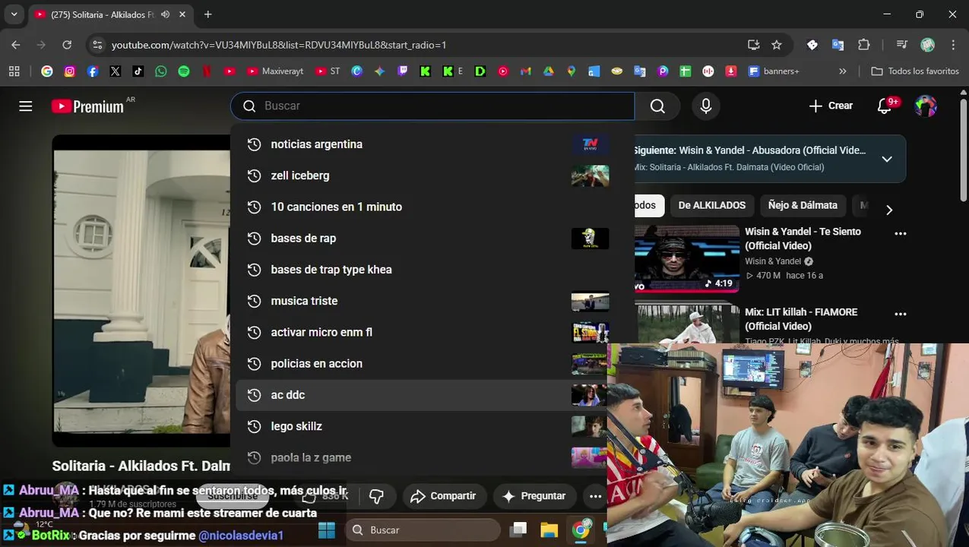Open the Chrome apps grid shortcut

pos(14,71)
